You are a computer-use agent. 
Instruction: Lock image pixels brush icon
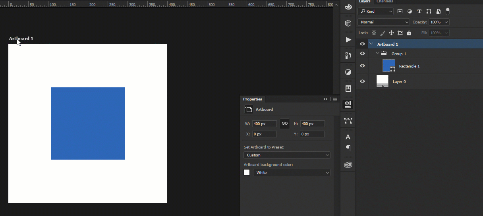click(383, 33)
